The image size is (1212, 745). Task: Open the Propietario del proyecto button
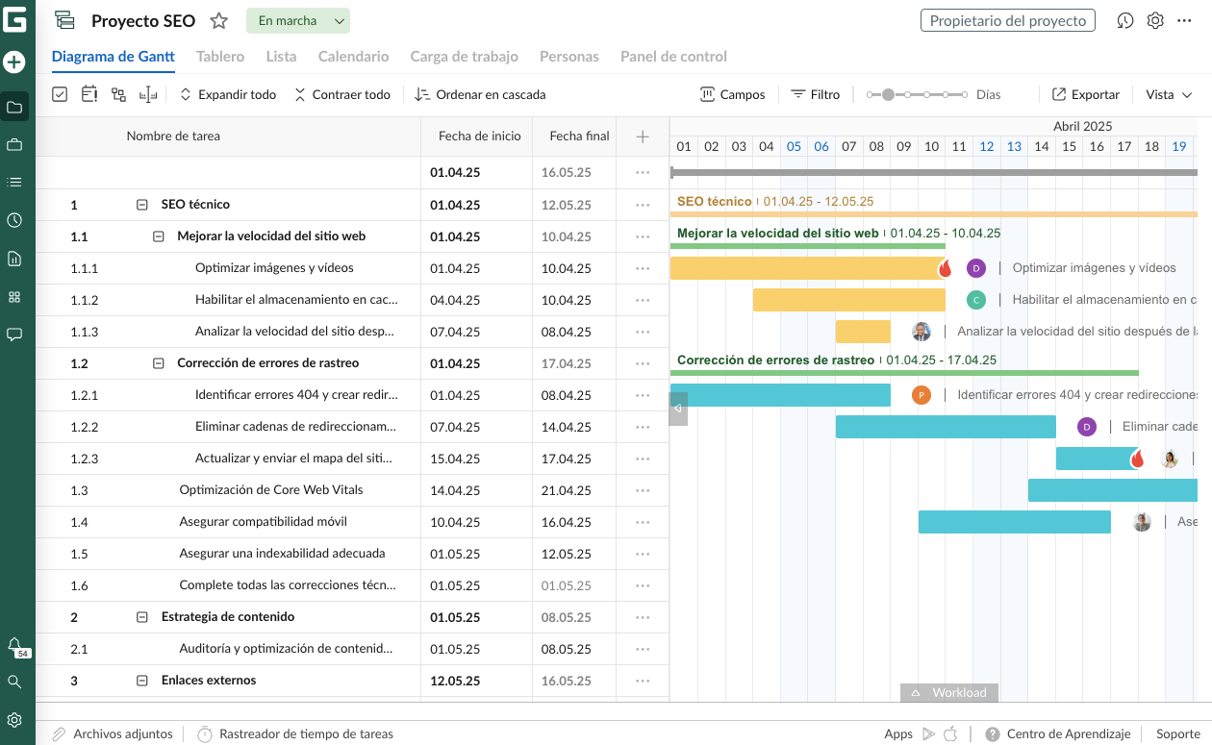1007,19
